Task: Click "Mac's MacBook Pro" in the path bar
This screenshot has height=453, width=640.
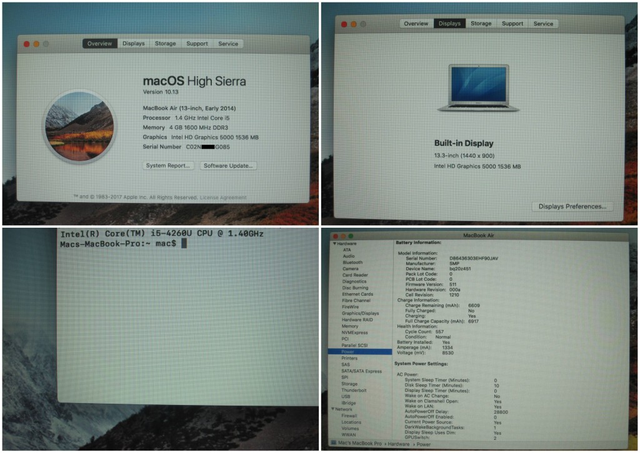Action: [x=360, y=444]
